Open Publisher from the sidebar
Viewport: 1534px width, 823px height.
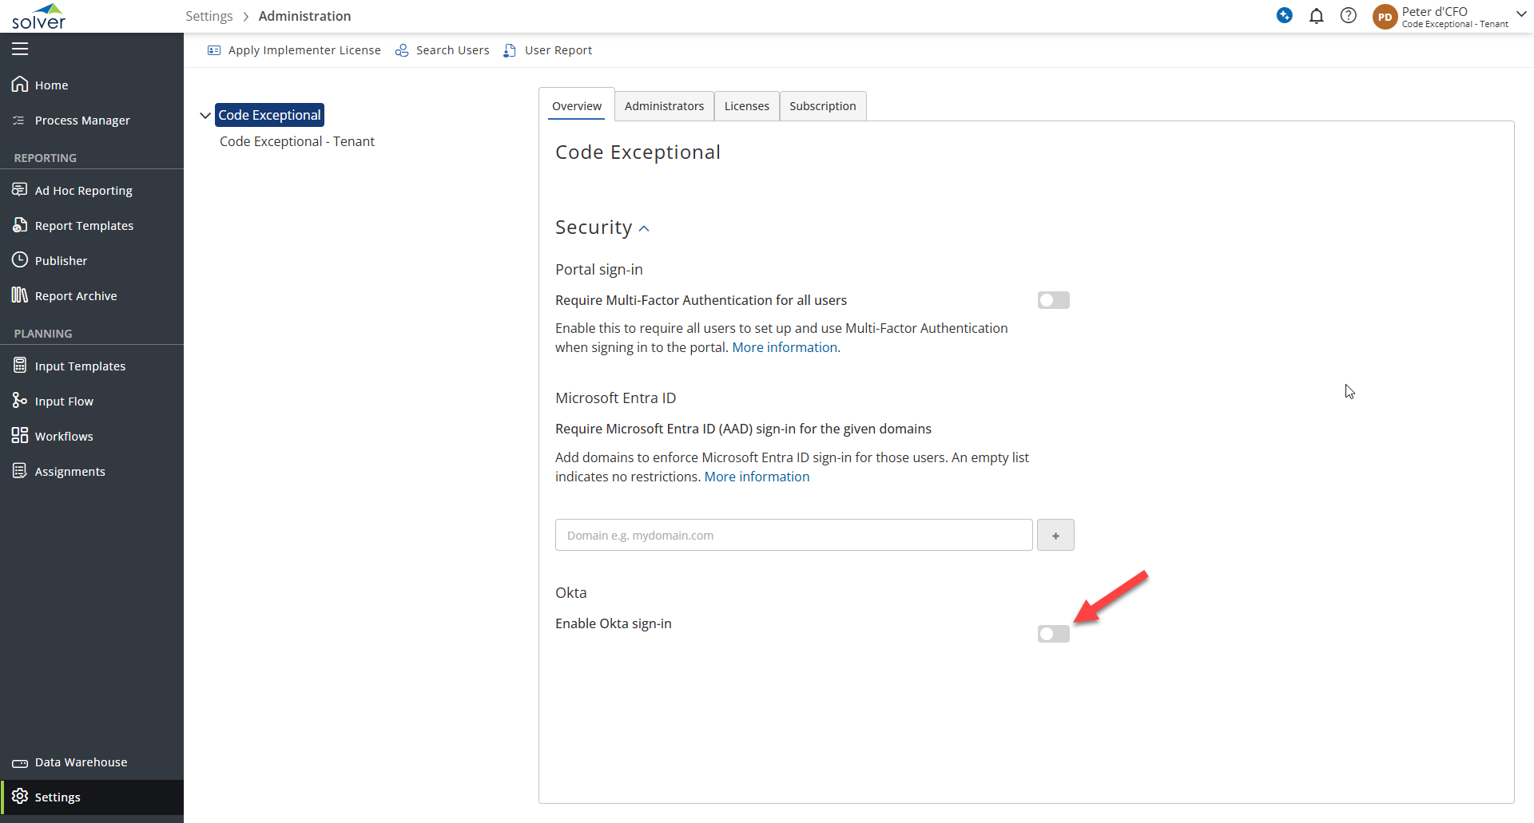click(x=61, y=261)
